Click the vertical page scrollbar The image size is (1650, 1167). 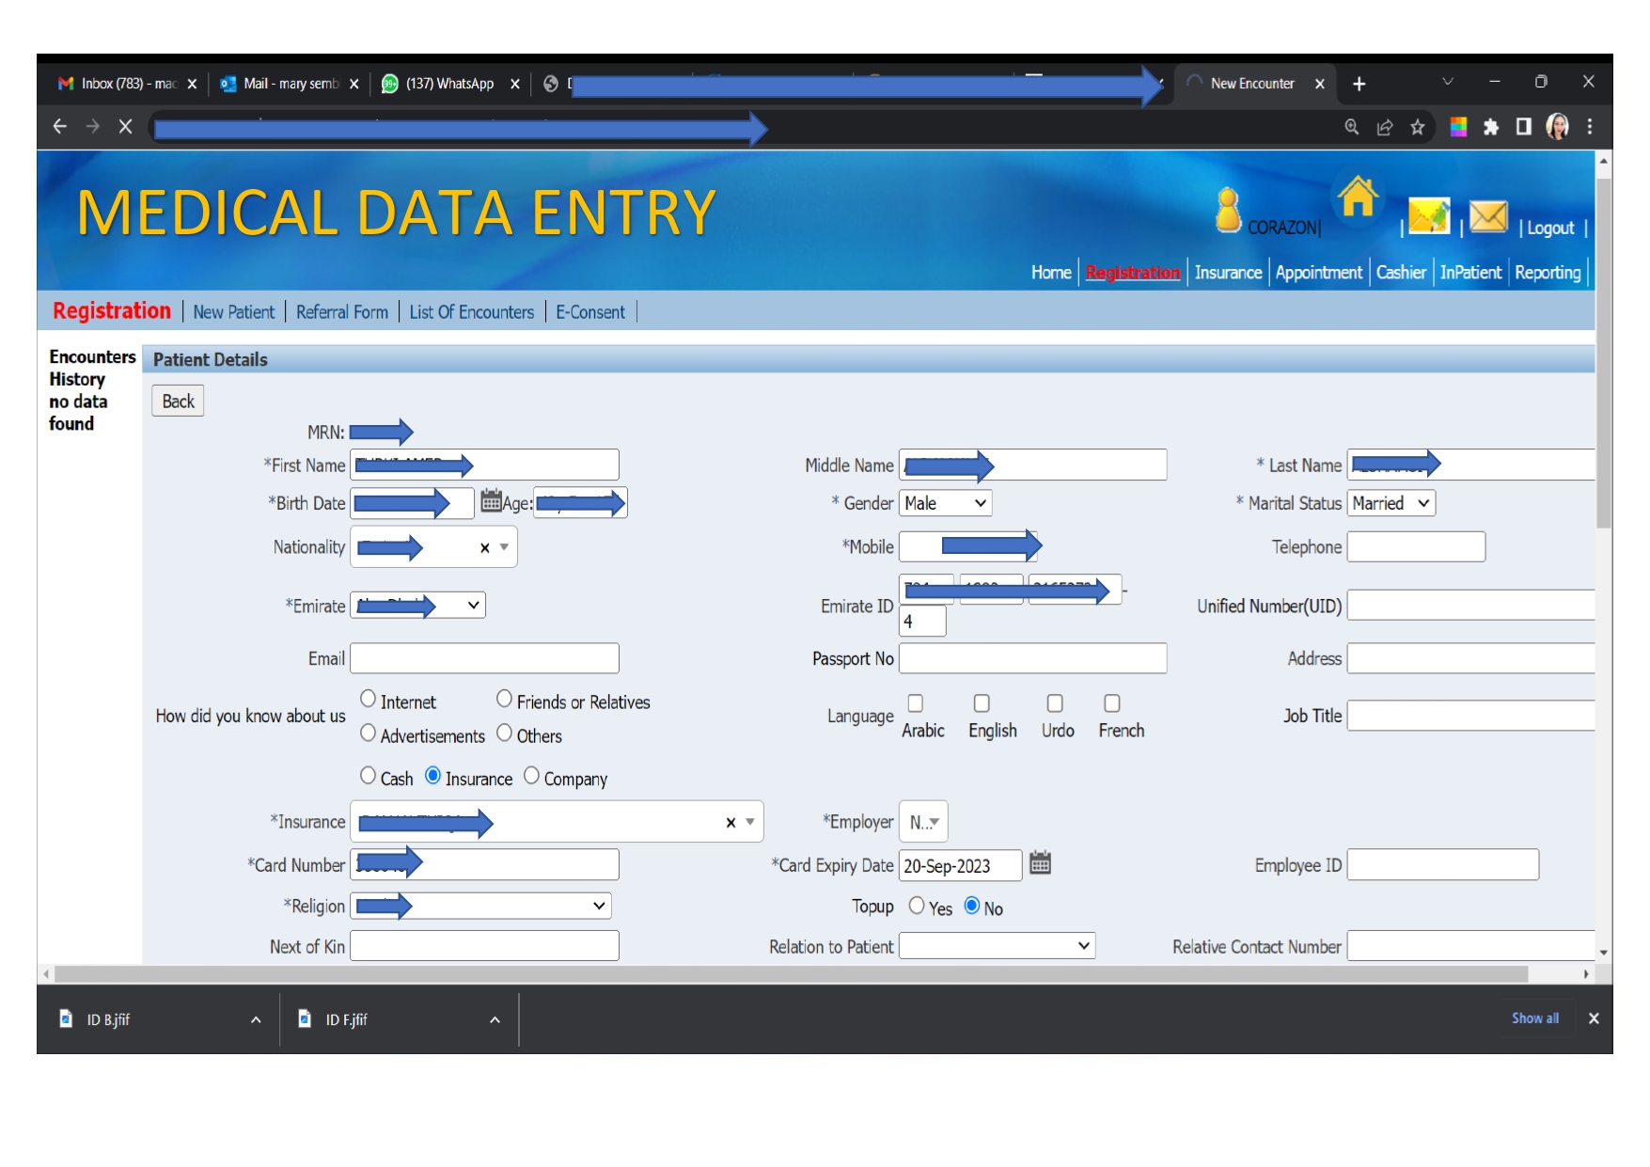1604,353
